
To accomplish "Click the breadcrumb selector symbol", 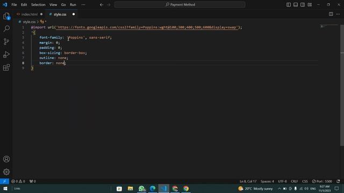I will 43,21.
